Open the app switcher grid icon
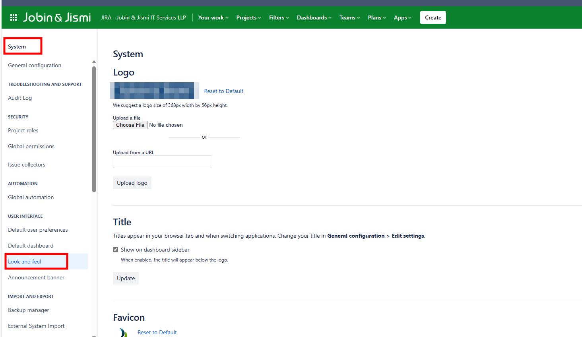 pos(14,17)
